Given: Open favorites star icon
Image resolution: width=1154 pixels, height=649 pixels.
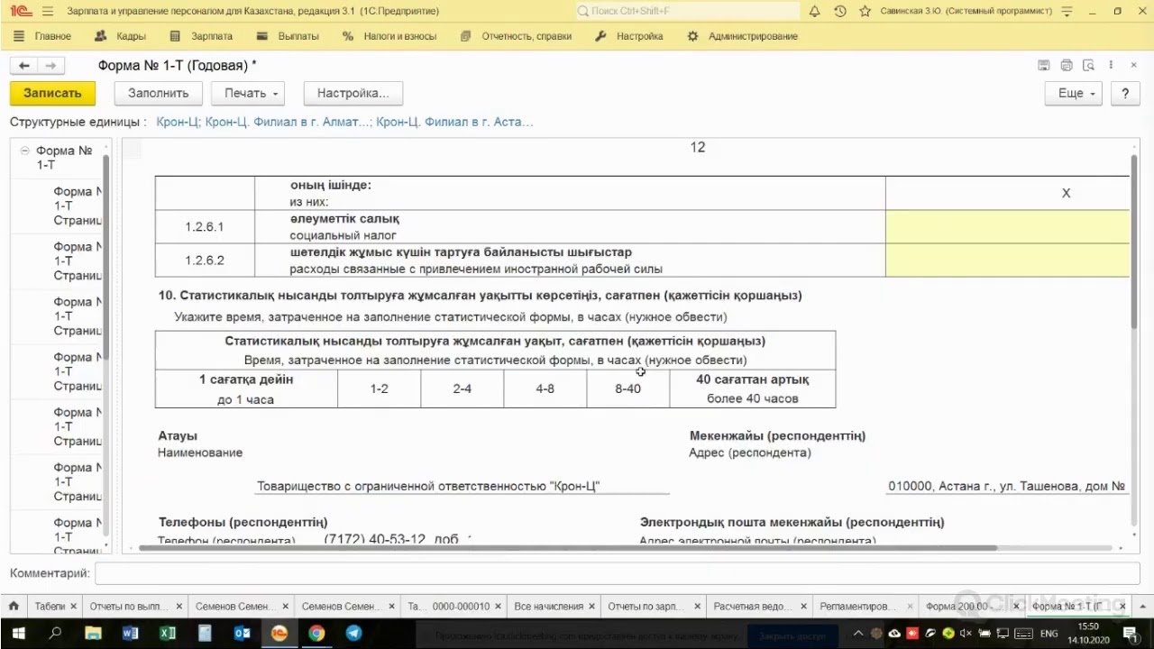Looking at the screenshot, I should pyautogui.click(x=865, y=11).
